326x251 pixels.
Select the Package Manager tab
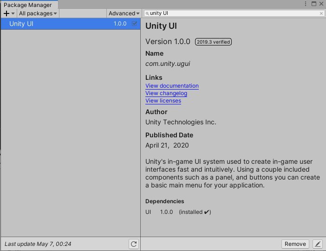point(29,5)
